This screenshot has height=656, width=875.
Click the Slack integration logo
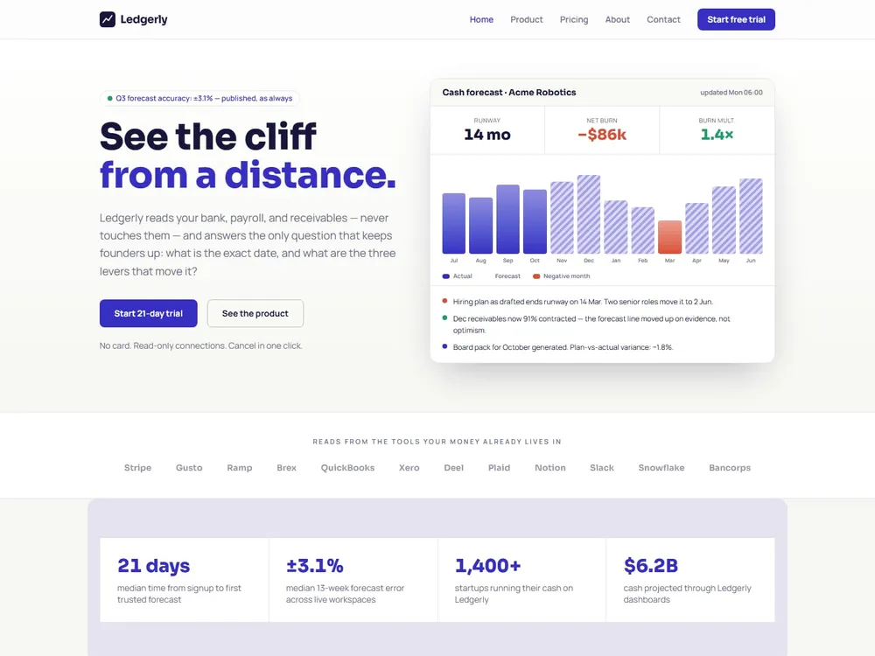pyautogui.click(x=602, y=467)
